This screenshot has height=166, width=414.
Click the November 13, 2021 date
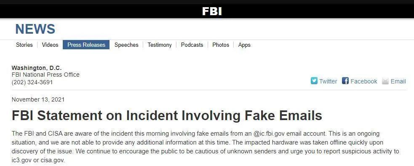(38, 100)
